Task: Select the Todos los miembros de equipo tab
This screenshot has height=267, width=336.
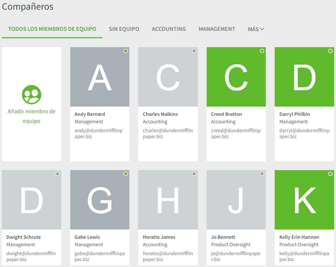Action: tap(52, 29)
